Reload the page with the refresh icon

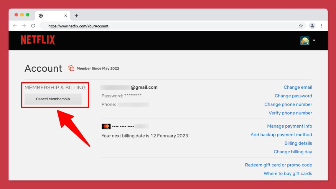click(33, 26)
